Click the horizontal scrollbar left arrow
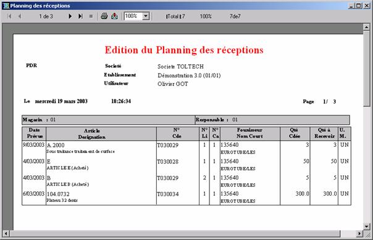The width and height of the screenshot is (373, 240). click(x=6, y=234)
